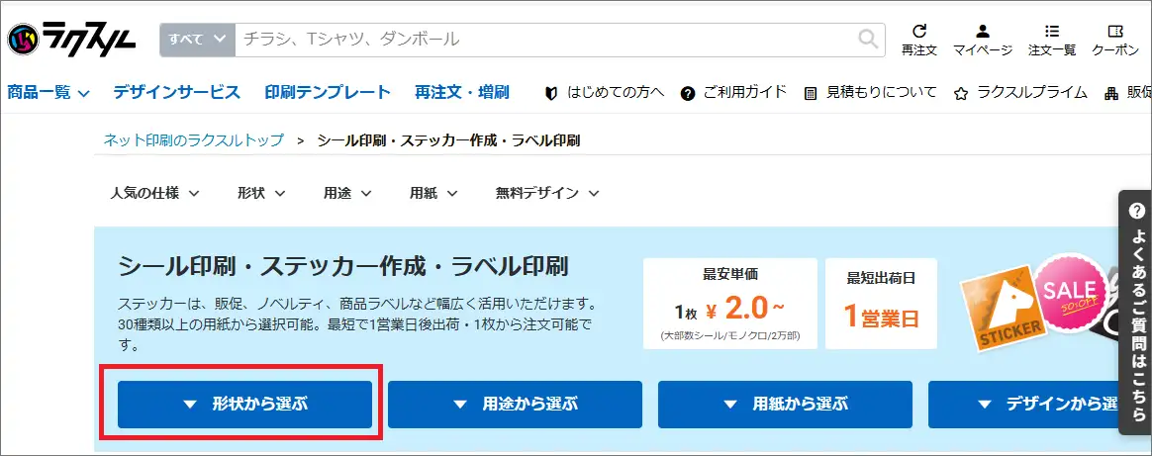This screenshot has width=1152, height=456.
Task: Open the すべて category dropdown
Action: click(x=197, y=40)
